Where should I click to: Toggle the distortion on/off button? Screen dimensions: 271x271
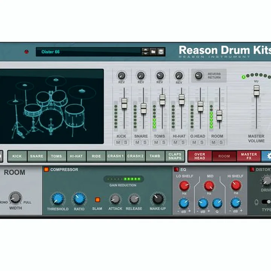252,169
